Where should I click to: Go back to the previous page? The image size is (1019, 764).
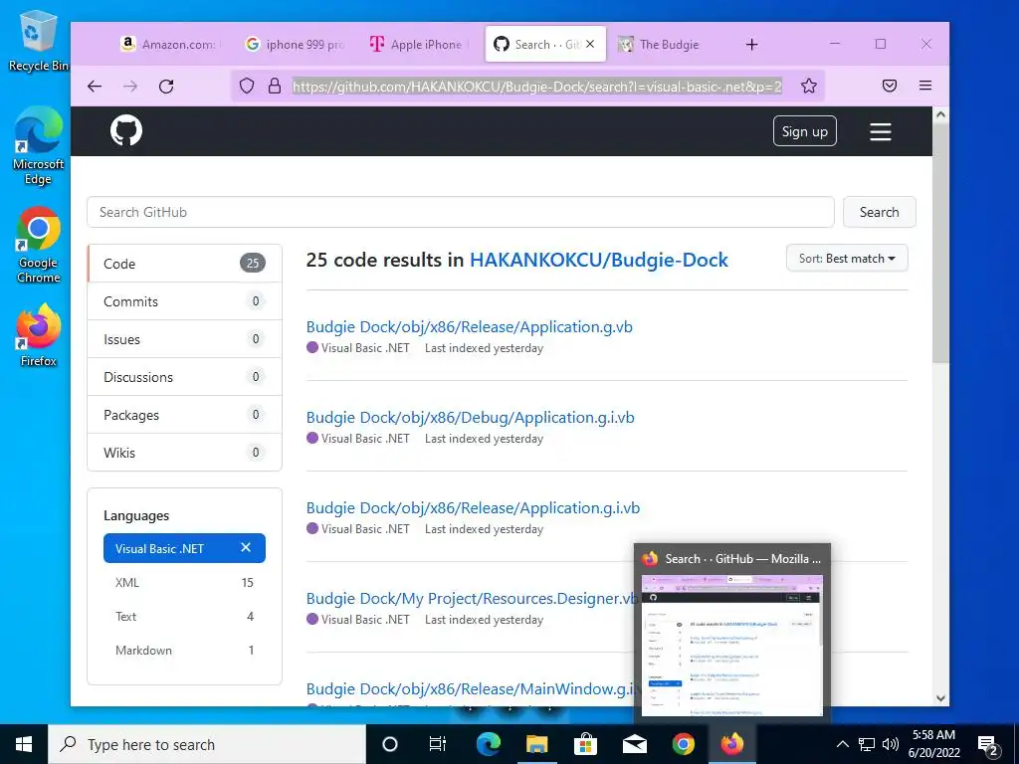point(95,86)
